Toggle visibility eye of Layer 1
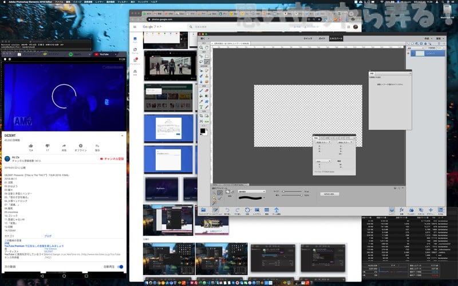Image resolution: width=458 pixels, height=286 pixels. pos(408,53)
